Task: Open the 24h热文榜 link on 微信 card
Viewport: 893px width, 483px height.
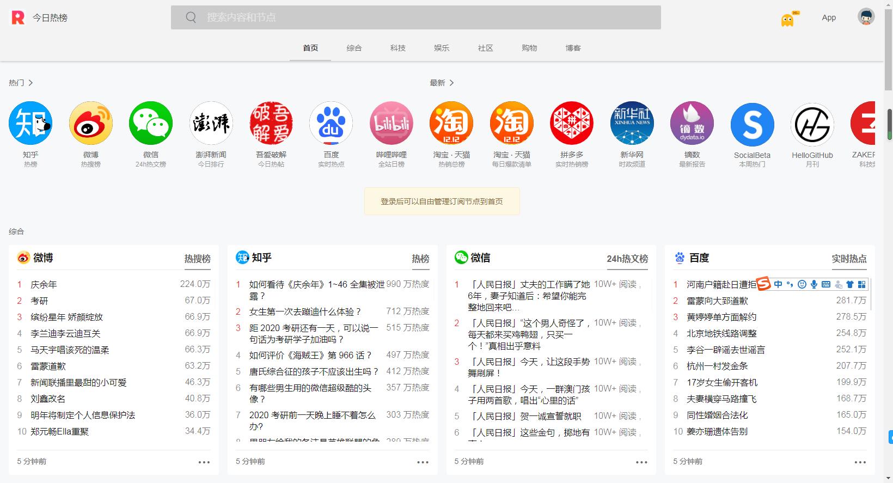Action: coord(627,259)
